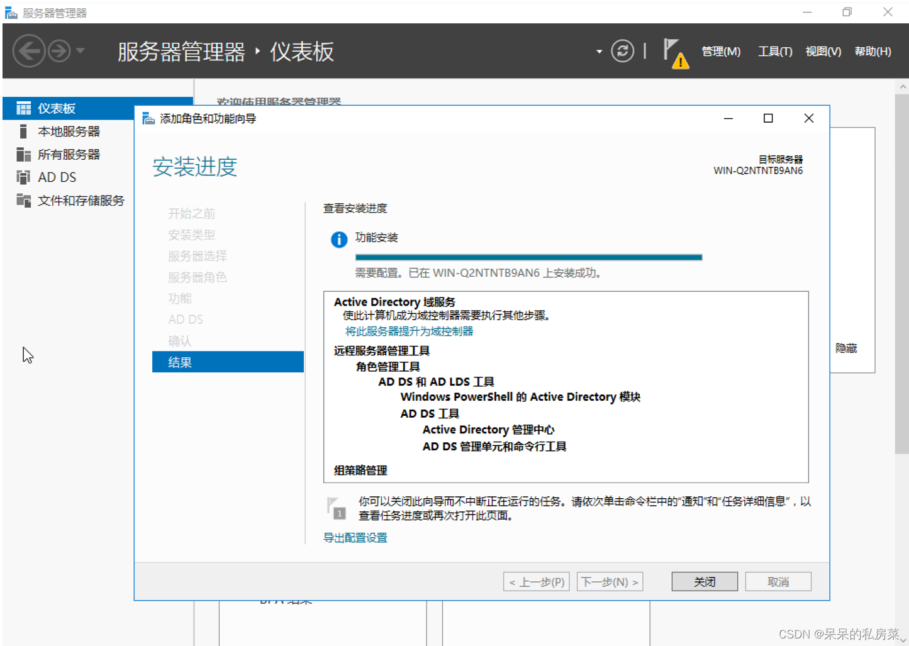The image size is (909, 646).
Task: Click 角色管理工具 in results list
Action: point(388,367)
